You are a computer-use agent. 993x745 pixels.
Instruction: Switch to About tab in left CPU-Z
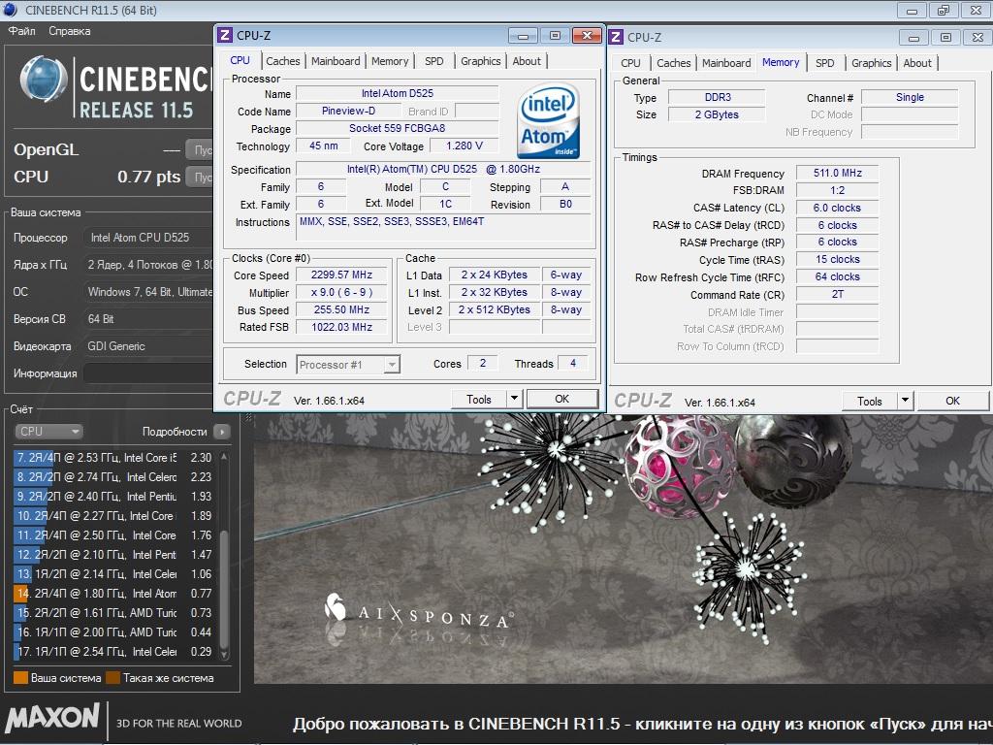click(x=527, y=61)
